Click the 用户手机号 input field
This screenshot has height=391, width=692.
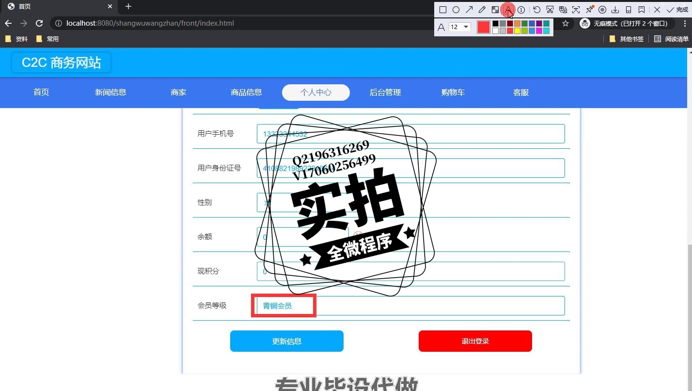pyautogui.click(x=410, y=134)
